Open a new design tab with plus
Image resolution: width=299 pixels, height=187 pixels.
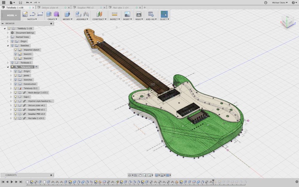coord(144,8)
